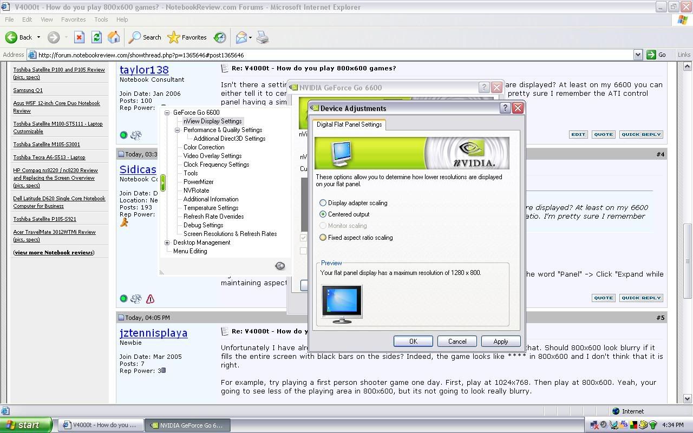Viewport: 693px width, 433px height.
Task: Open the File menu
Action: click(x=9, y=19)
